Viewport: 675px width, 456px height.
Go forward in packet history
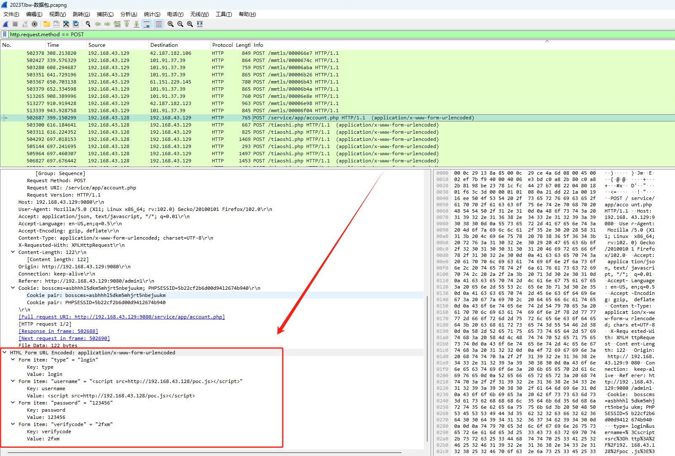coord(107,24)
